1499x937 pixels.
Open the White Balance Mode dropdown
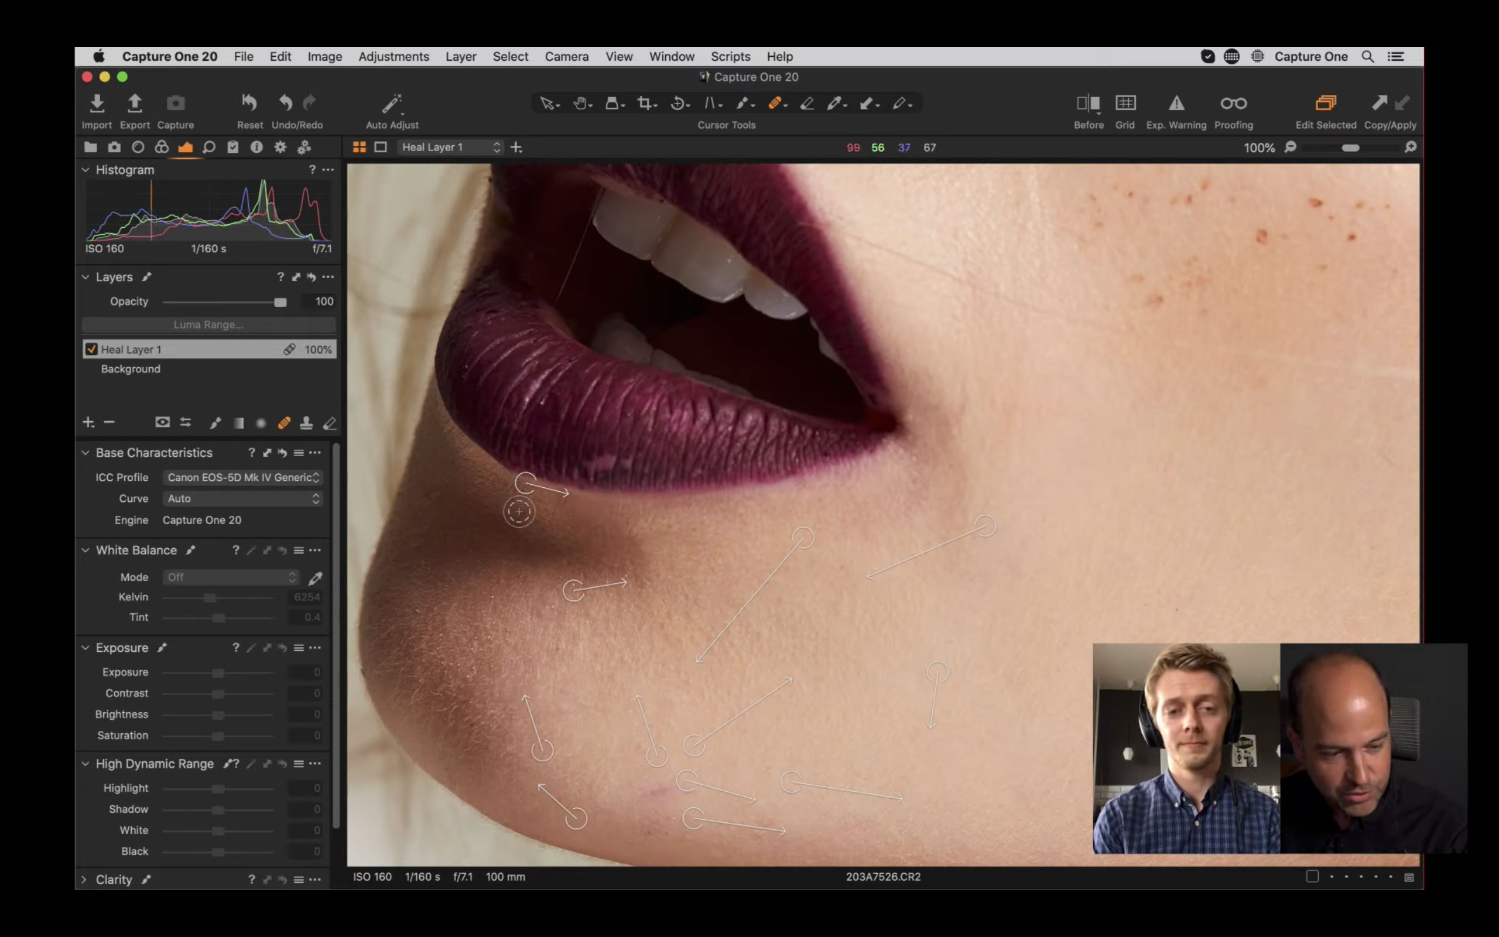coord(231,577)
